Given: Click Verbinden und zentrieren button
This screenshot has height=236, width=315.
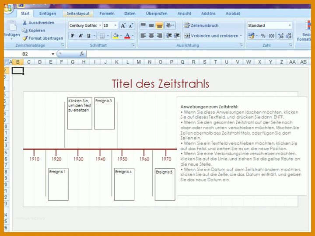Looking at the screenshot, I should point(211,36).
